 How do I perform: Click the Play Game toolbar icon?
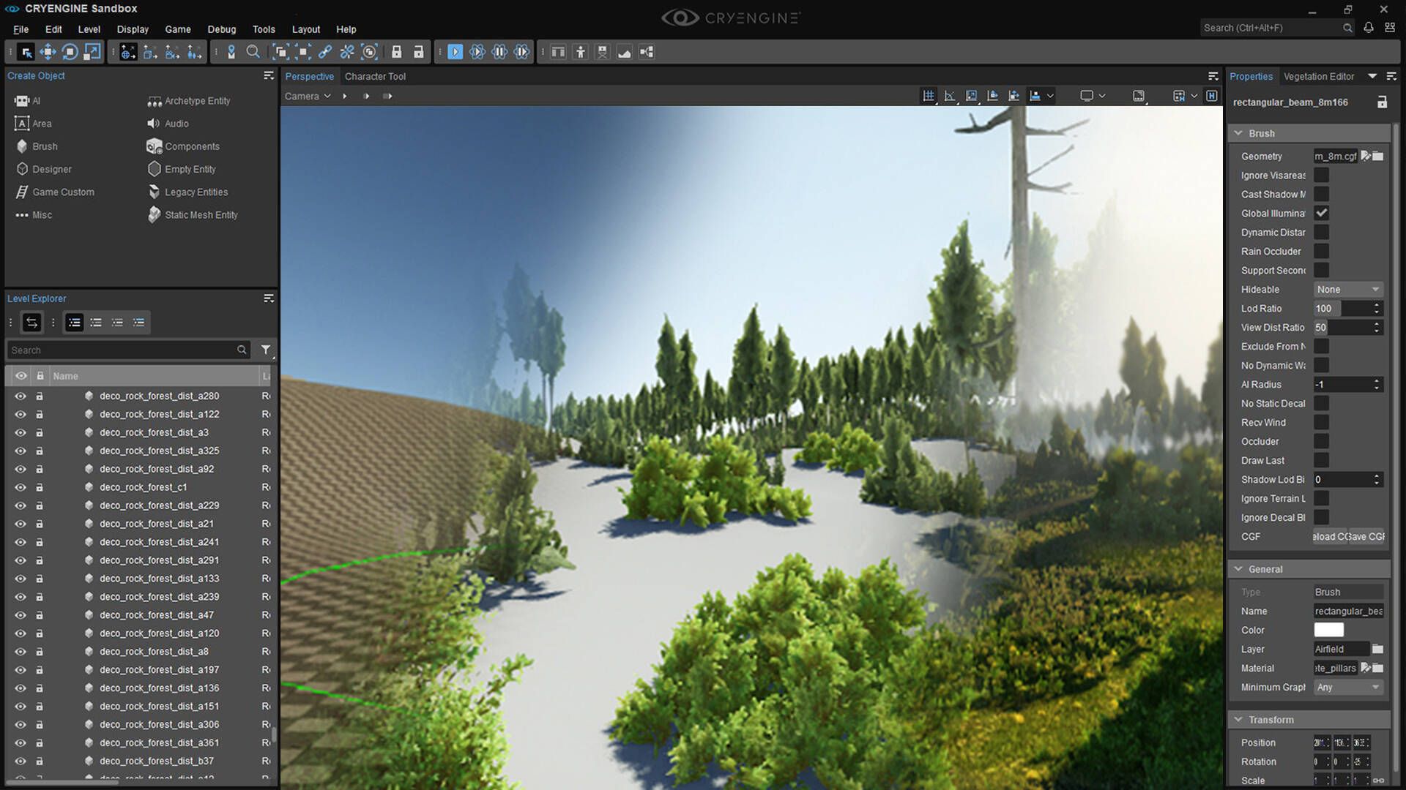[455, 51]
